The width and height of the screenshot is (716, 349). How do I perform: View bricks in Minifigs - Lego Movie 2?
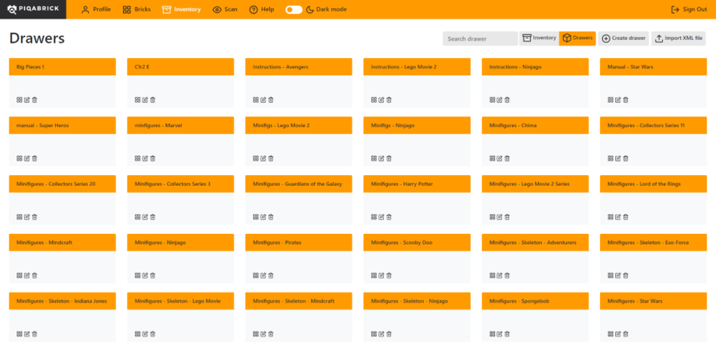pos(256,158)
